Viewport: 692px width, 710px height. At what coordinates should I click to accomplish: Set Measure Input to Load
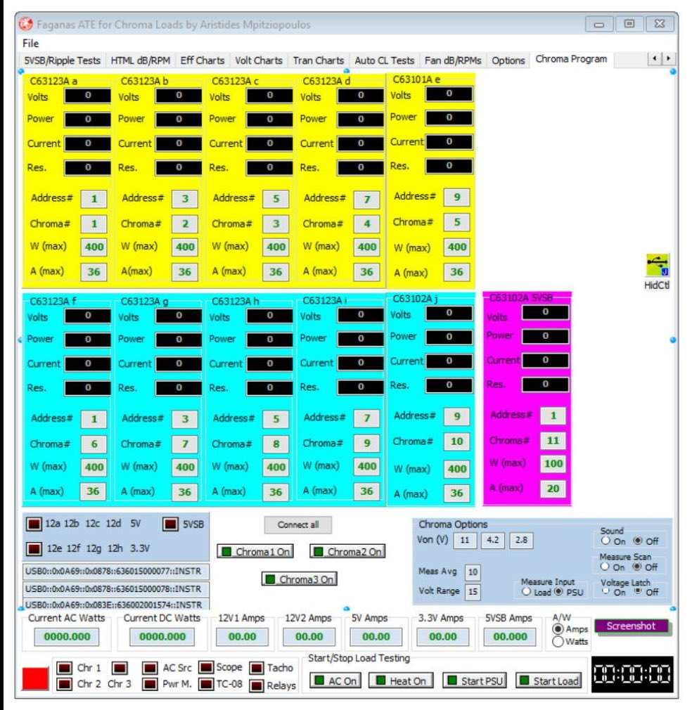point(526,591)
